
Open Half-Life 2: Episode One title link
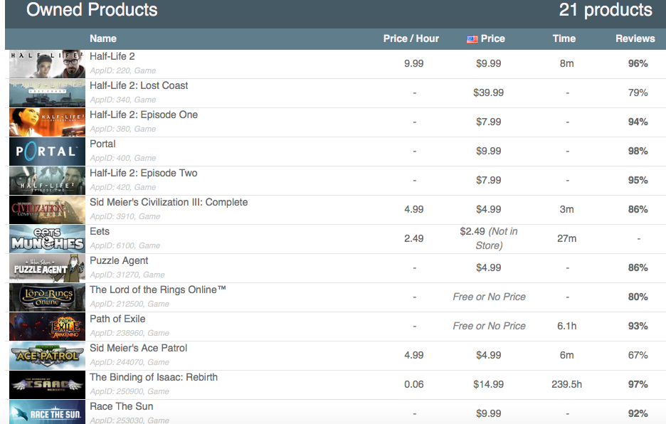click(144, 115)
